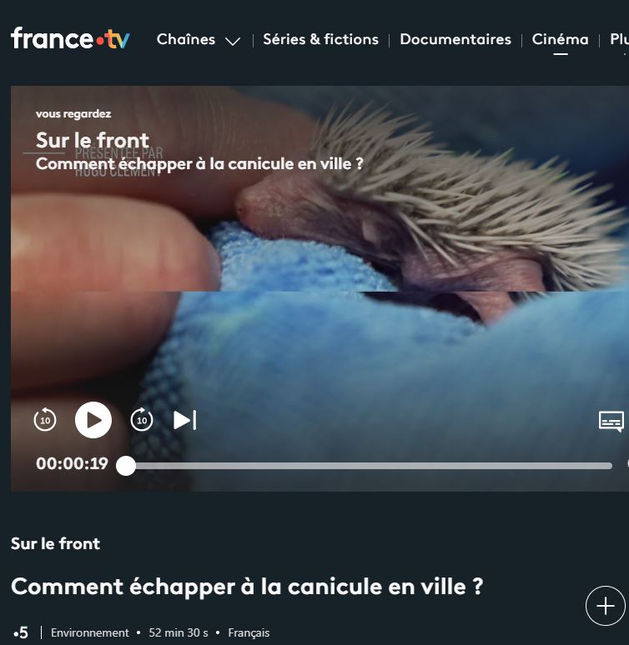
Task: Click the video progress bar handle
Action: pyautogui.click(x=126, y=466)
